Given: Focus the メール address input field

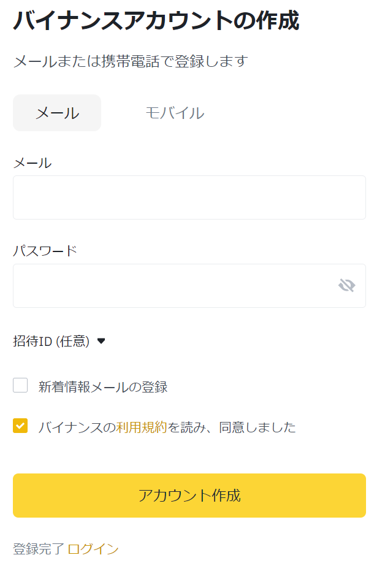Looking at the screenshot, I should tap(189, 197).
